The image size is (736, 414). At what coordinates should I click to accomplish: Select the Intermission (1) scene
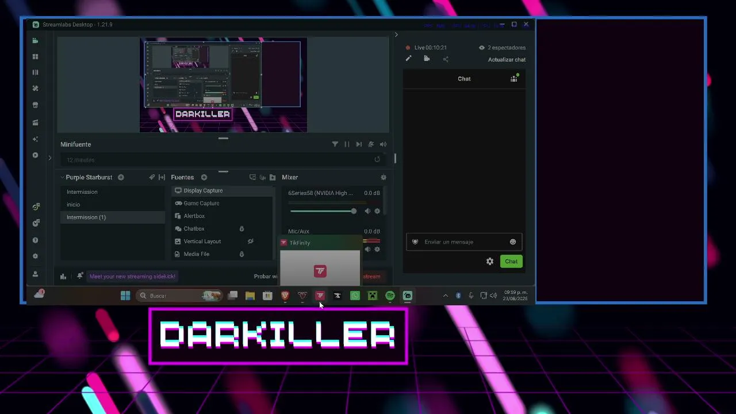coord(112,217)
